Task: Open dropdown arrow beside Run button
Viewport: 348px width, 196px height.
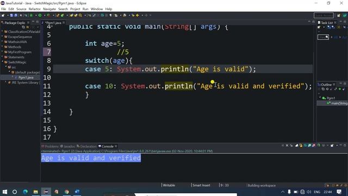Action: (x=45, y=15)
